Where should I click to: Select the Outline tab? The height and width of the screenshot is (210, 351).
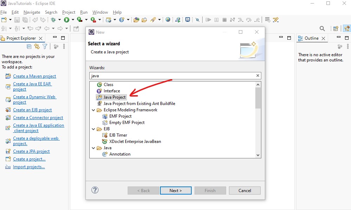tap(311, 38)
